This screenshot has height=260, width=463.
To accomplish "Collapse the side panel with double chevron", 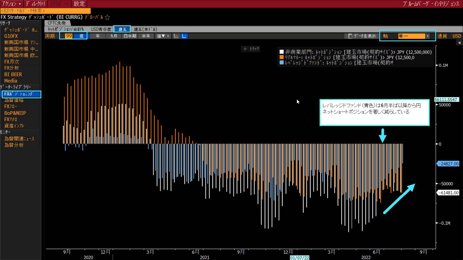I will [460, 43].
